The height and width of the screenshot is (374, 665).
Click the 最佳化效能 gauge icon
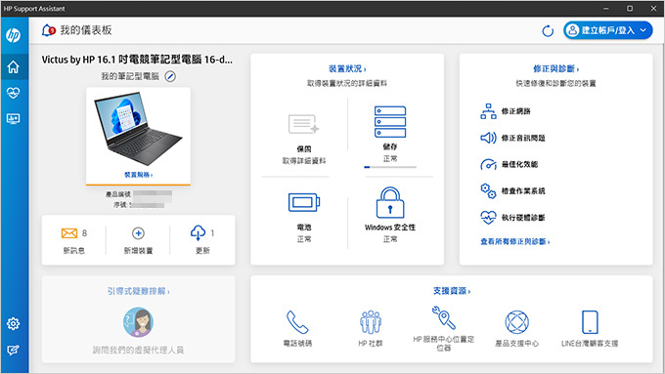[x=488, y=164]
